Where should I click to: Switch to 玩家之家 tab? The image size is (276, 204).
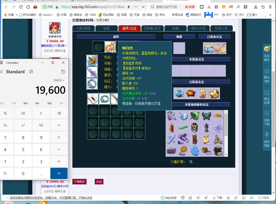tap(221, 28)
